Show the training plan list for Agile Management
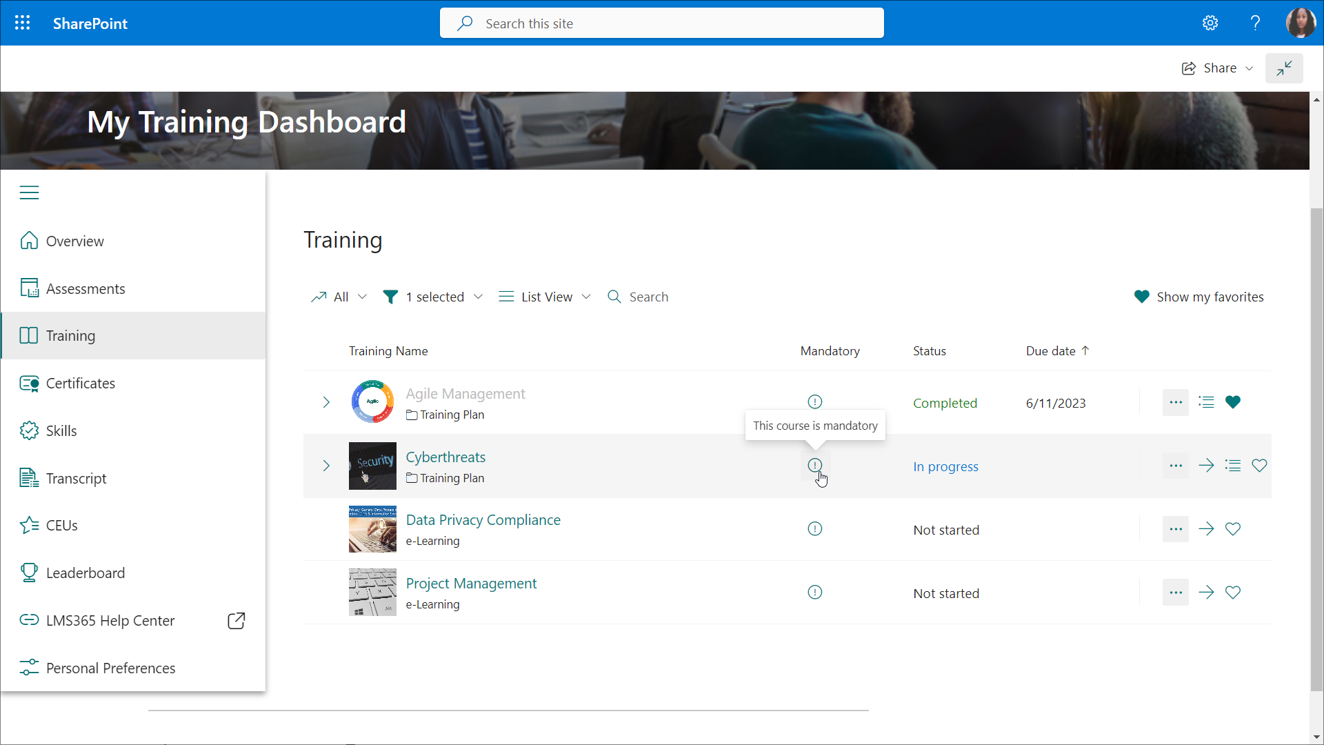 pos(1206,402)
